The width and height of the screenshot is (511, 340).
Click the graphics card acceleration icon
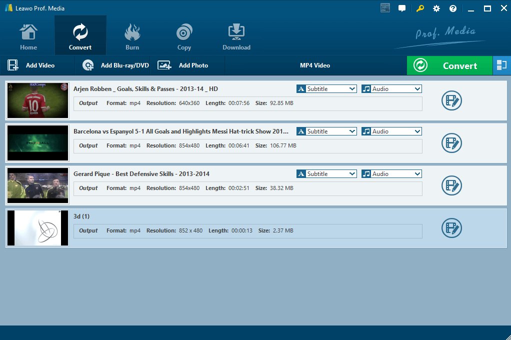click(x=385, y=8)
